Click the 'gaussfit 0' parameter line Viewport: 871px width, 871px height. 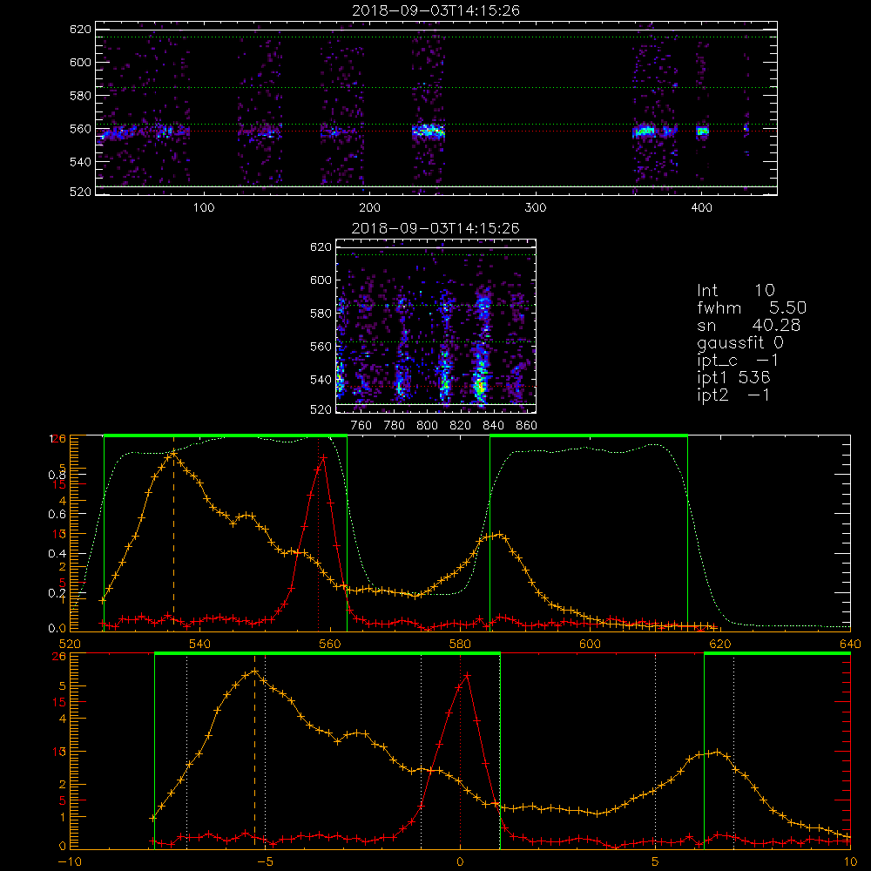pyautogui.click(x=739, y=342)
